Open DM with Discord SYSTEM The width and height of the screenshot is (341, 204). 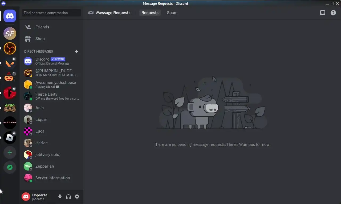coord(51,61)
